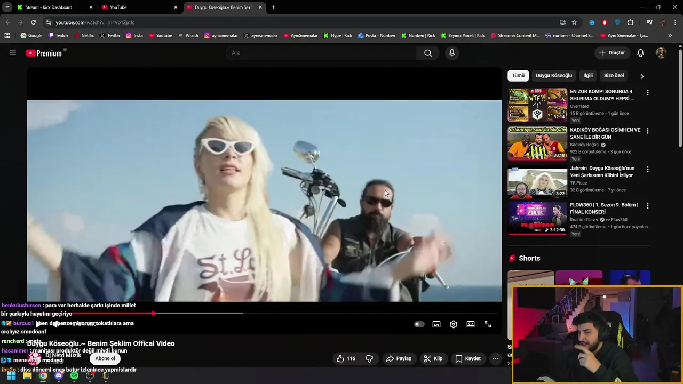Screen dimensions: 683x384
Task: Select the Duygu Köseoğlu filter chip
Action: pos(554,76)
